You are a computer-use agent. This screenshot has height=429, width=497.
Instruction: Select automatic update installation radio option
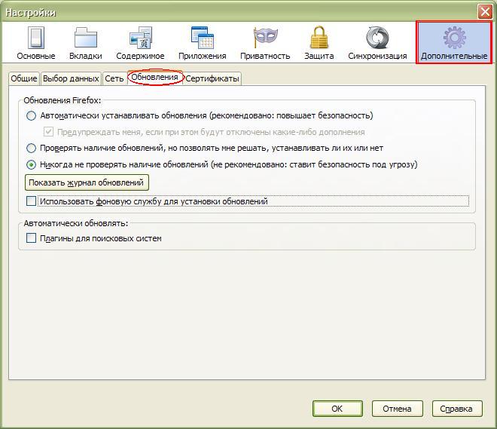coord(31,115)
